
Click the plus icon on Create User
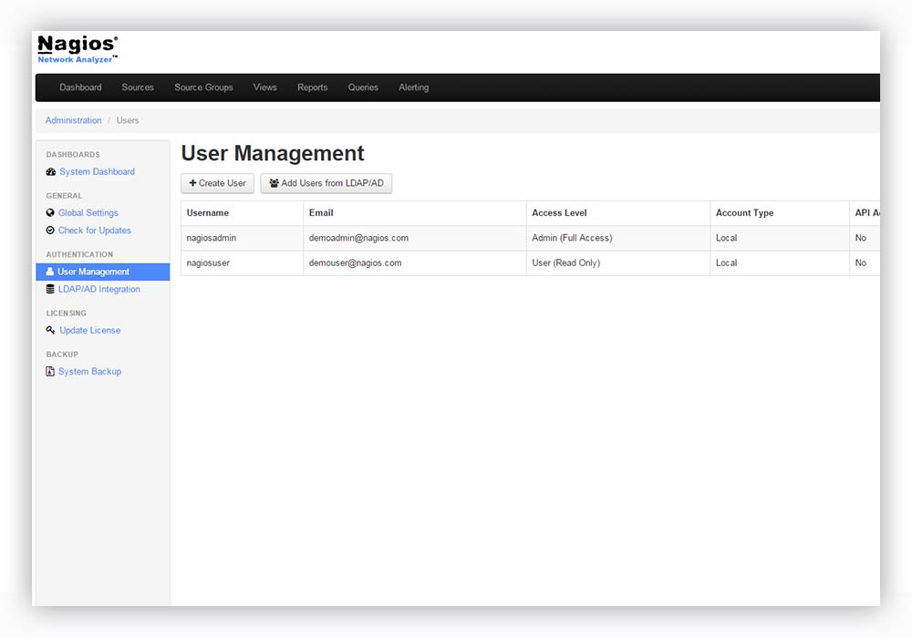192,183
